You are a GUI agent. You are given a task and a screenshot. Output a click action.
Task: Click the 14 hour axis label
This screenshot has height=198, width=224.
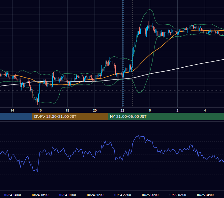(12, 111)
